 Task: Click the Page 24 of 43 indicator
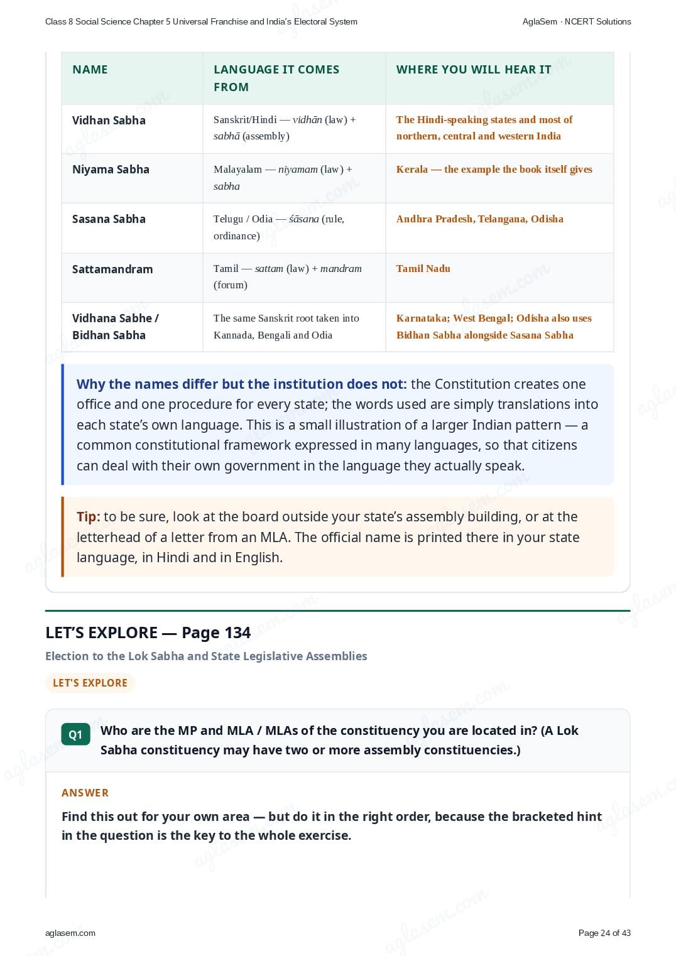604,933
